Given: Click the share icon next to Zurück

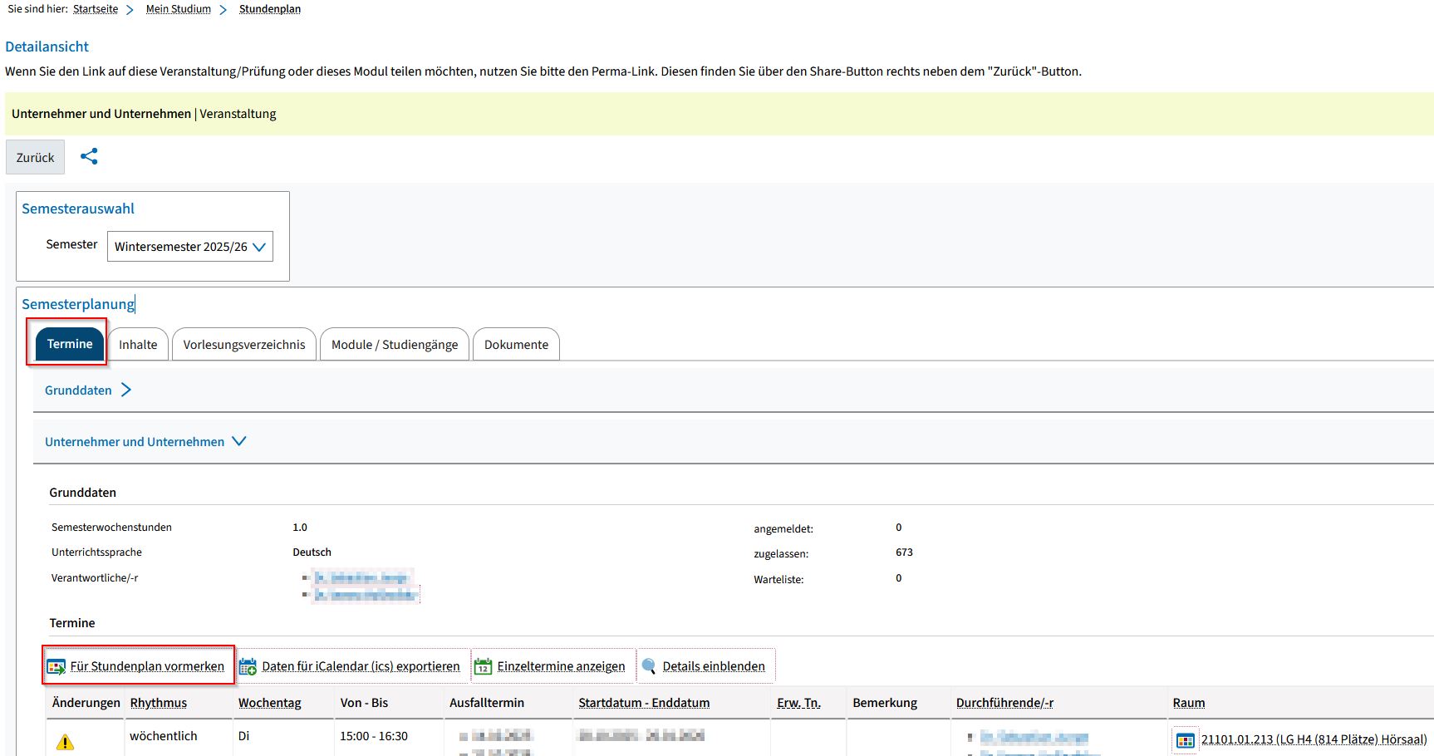Looking at the screenshot, I should 89,156.
